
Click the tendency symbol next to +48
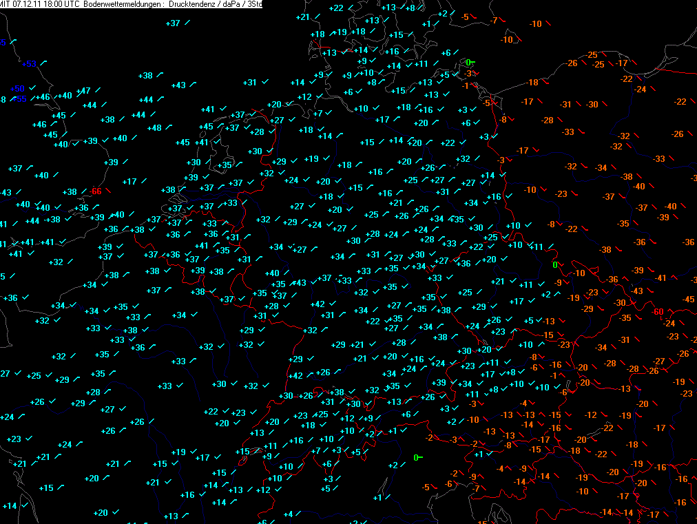(x=171, y=127)
